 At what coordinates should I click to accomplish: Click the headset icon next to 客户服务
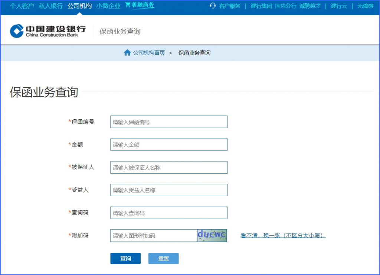212,6
